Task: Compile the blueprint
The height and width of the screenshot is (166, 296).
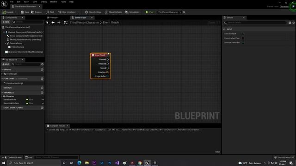Action: pyautogui.click(x=8, y=12)
